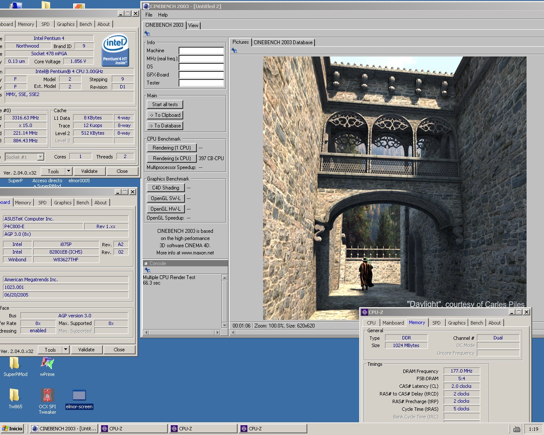Image resolution: width=544 pixels, height=435 pixels.
Task: Open About tab in top-left CPU-Z window
Action: pos(104,24)
